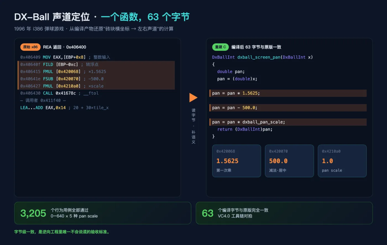
Task: Select the LEA...ADD EAX,0x14 line
Action: coord(64,107)
